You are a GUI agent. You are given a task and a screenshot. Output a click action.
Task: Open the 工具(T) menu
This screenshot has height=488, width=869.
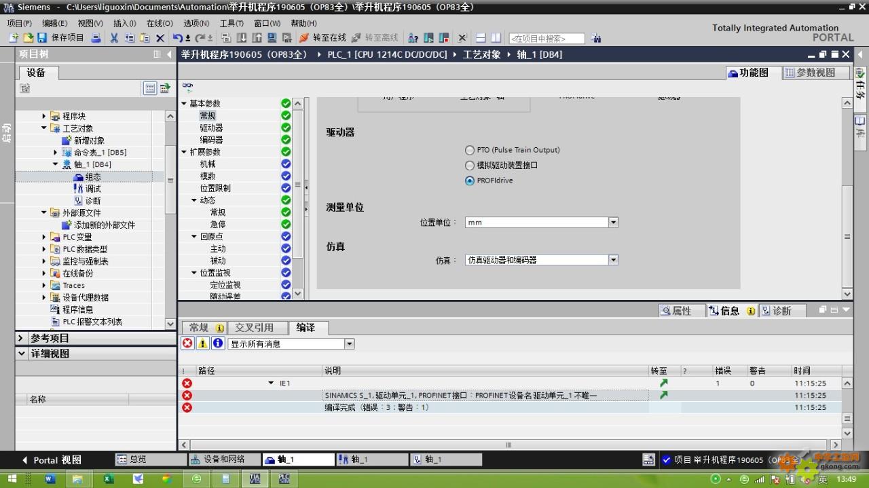click(x=231, y=23)
